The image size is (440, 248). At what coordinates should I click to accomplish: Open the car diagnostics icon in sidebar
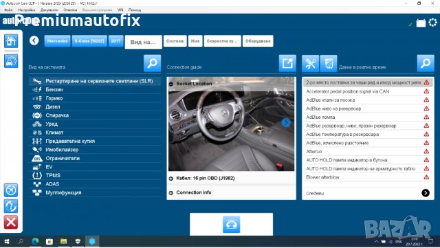(11, 61)
